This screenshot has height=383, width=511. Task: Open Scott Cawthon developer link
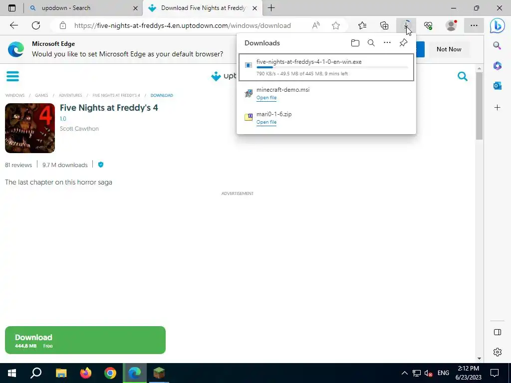(79, 129)
